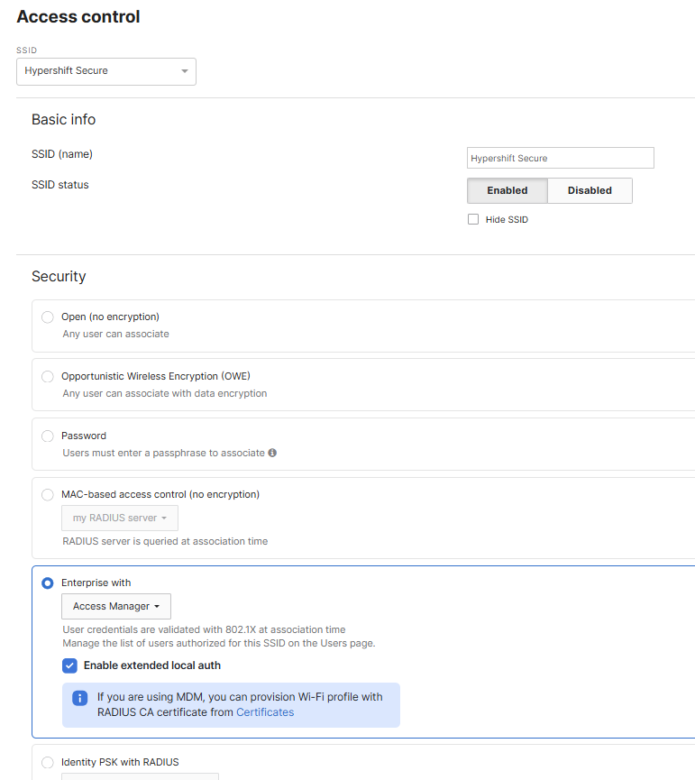Click the passphrase info icon
This screenshot has width=695, height=780.
click(x=272, y=453)
